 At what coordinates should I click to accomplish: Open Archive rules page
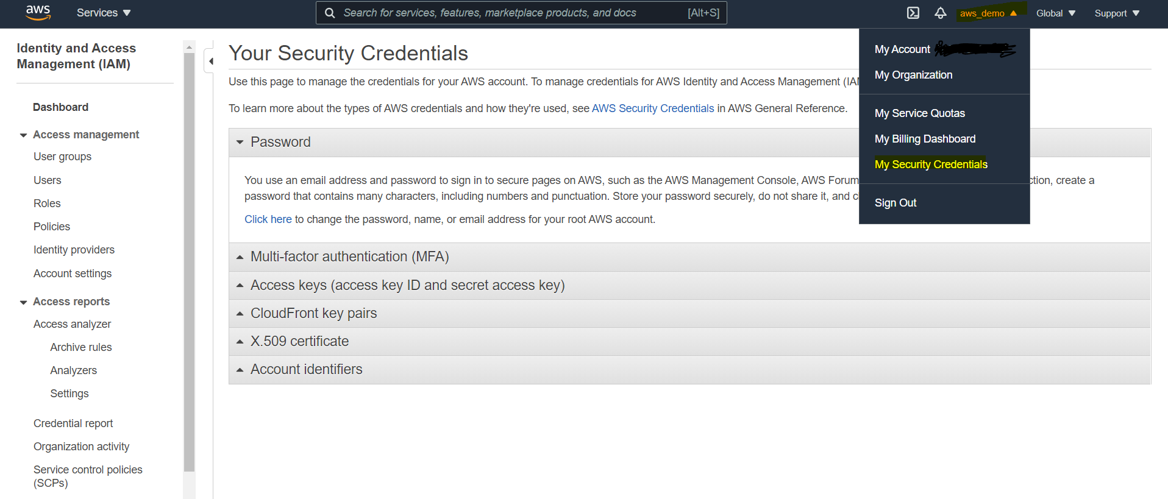coord(81,347)
